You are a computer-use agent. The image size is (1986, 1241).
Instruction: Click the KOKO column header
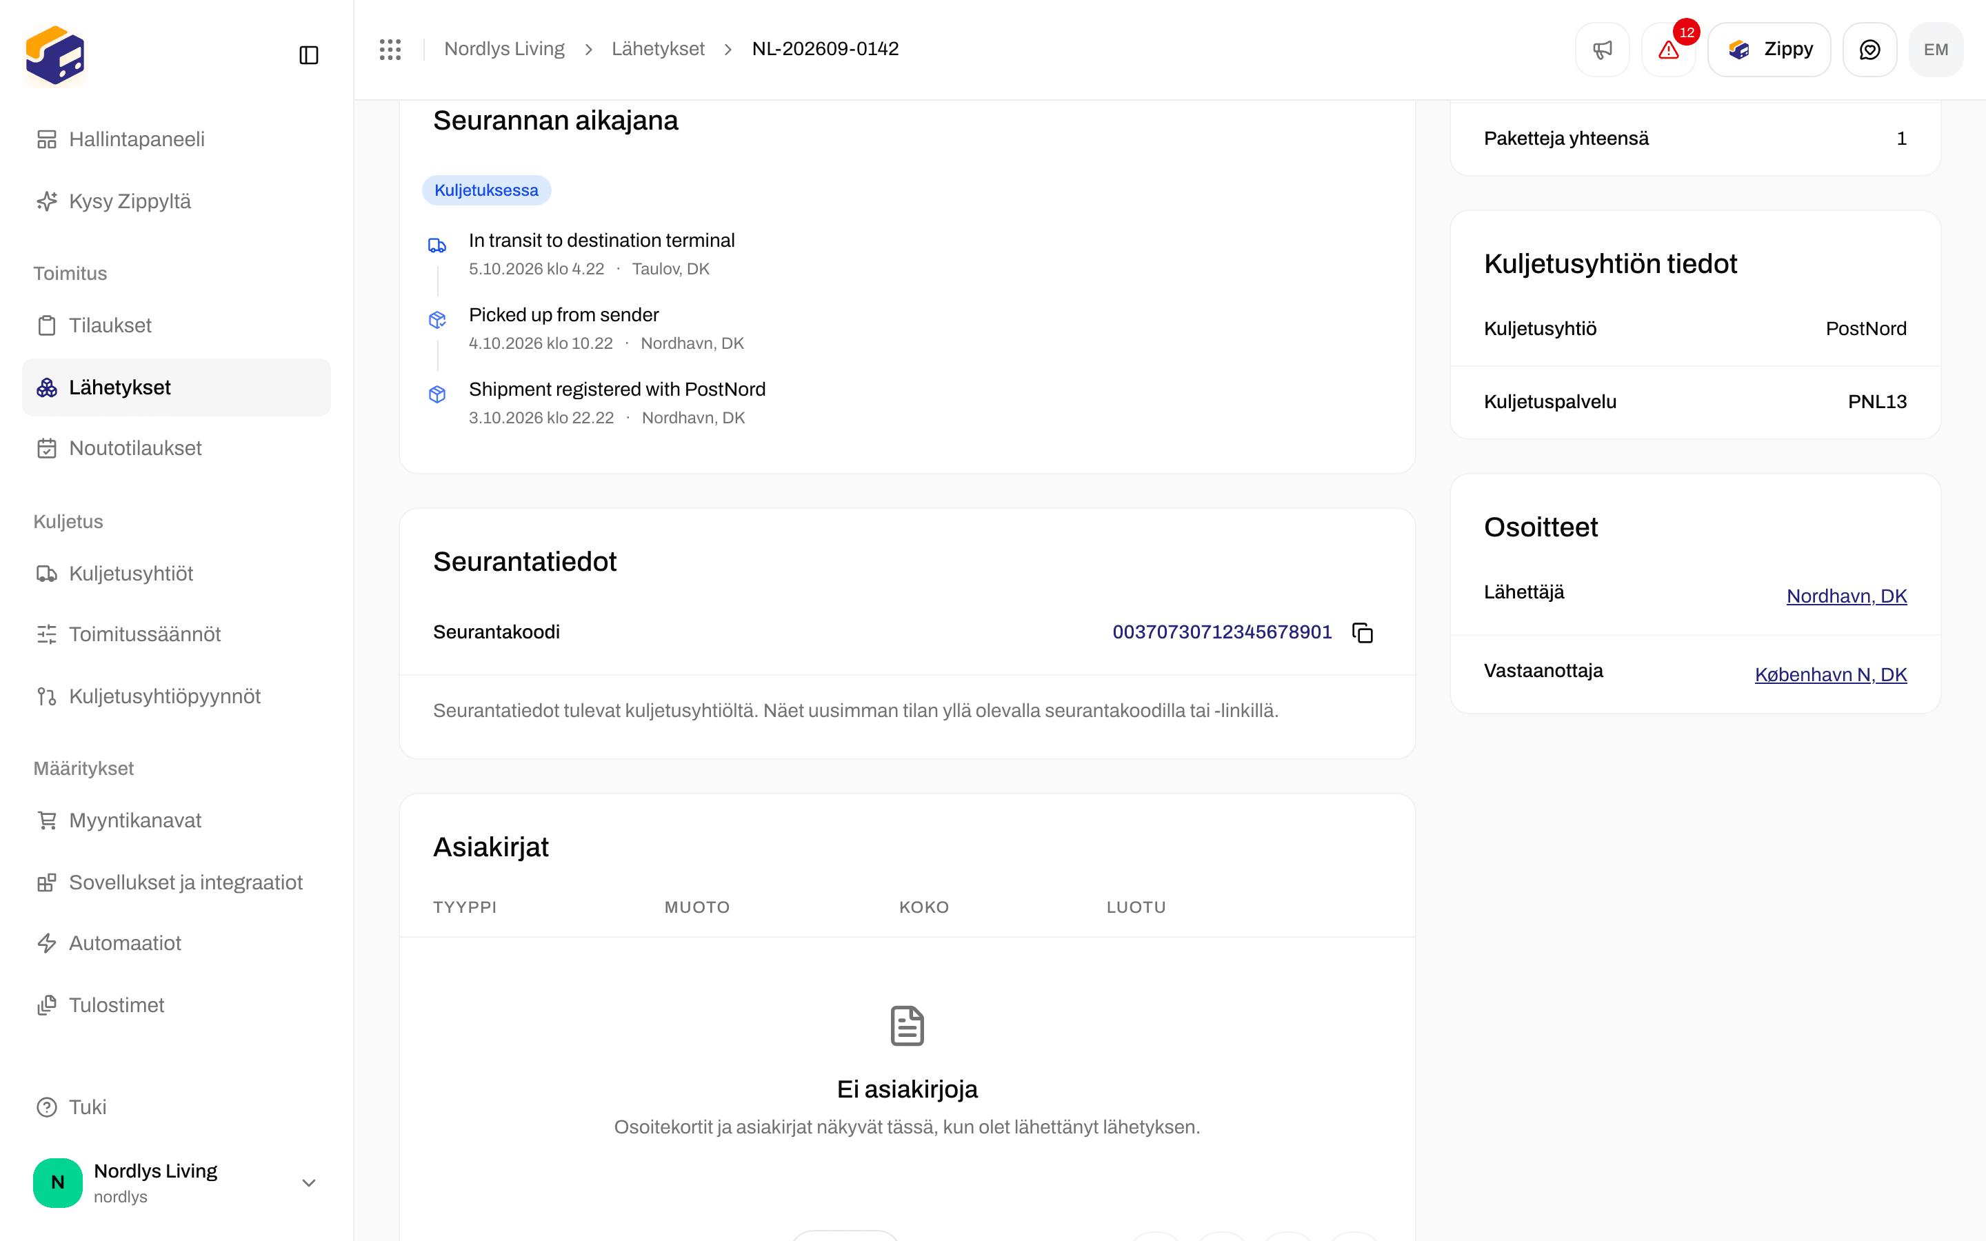924,907
